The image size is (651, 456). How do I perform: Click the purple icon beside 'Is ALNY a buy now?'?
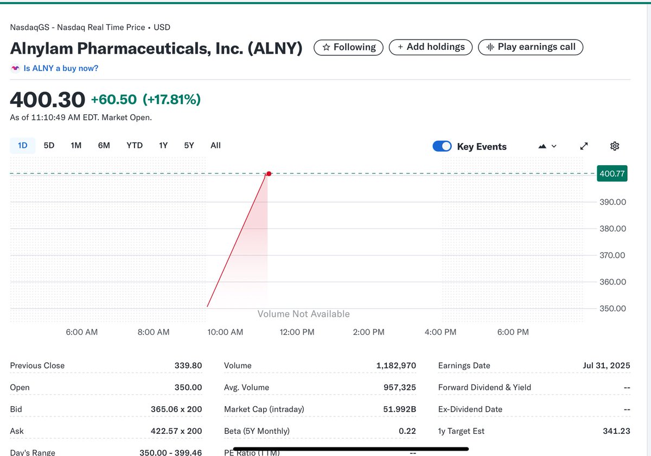[x=15, y=68]
